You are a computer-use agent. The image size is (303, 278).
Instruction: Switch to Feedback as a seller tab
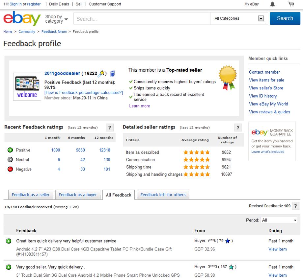[31, 195]
